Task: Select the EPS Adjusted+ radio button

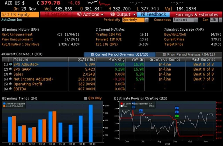Action: (11, 64)
